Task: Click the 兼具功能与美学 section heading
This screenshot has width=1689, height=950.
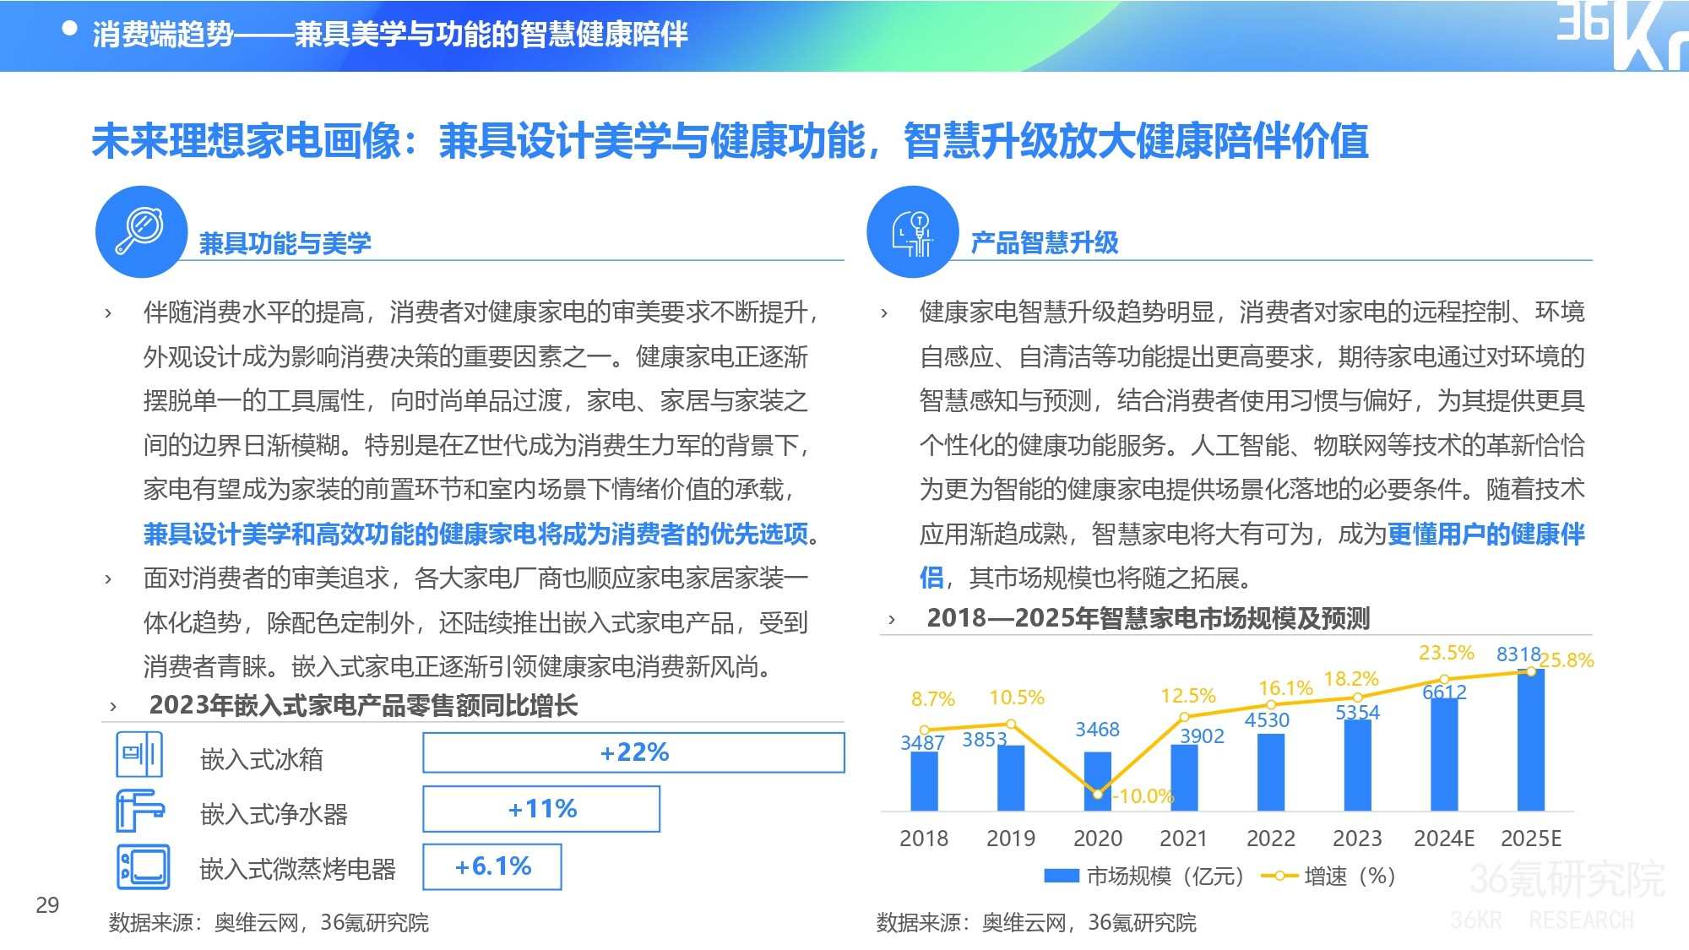Action: tap(285, 243)
